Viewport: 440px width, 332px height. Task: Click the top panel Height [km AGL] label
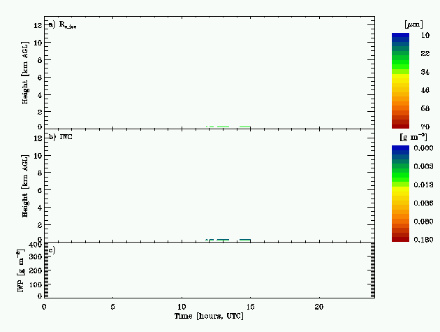pyautogui.click(x=25, y=73)
